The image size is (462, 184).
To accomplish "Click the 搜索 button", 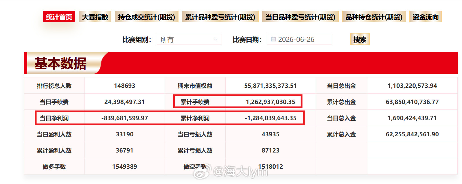I will (360, 39).
